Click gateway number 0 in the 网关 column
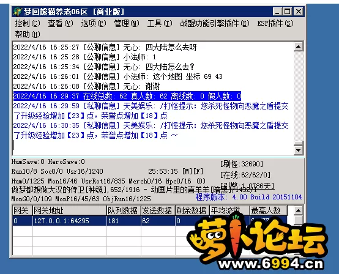This screenshot has width=339, height=274. pyautogui.click(x=23, y=221)
